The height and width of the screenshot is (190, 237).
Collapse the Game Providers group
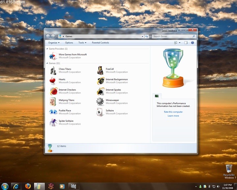[x=47, y=49]
